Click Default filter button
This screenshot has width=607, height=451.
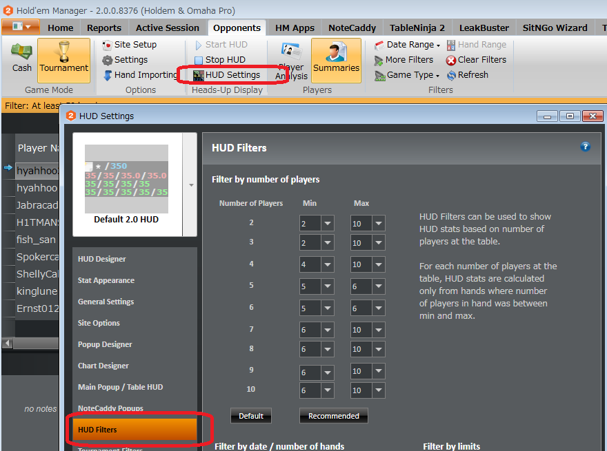tap(251, 416)
